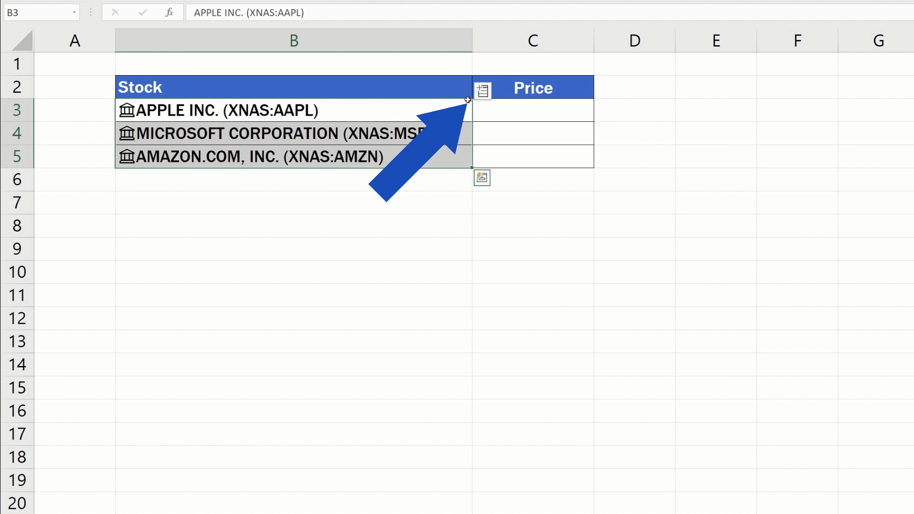Viewport: 914px width, 514px height.
Task: Click cell F12 in the grid
Action: click(x=797, y=318)
